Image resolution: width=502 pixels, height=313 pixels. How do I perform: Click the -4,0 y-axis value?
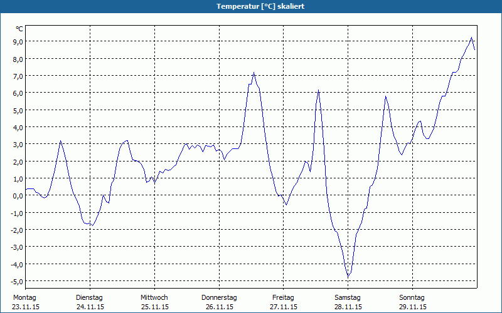pyautogui.click(x=16, y=264)
